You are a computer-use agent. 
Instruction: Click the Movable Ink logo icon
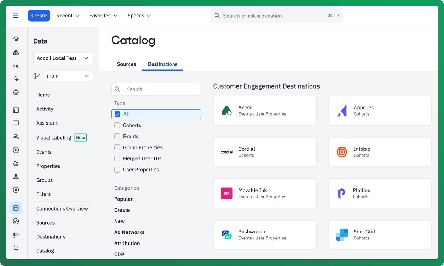(x=226, y=193)
